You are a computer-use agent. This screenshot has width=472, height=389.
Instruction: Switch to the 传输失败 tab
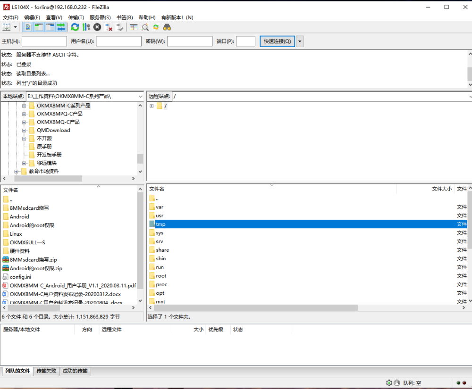click(46, 371)
